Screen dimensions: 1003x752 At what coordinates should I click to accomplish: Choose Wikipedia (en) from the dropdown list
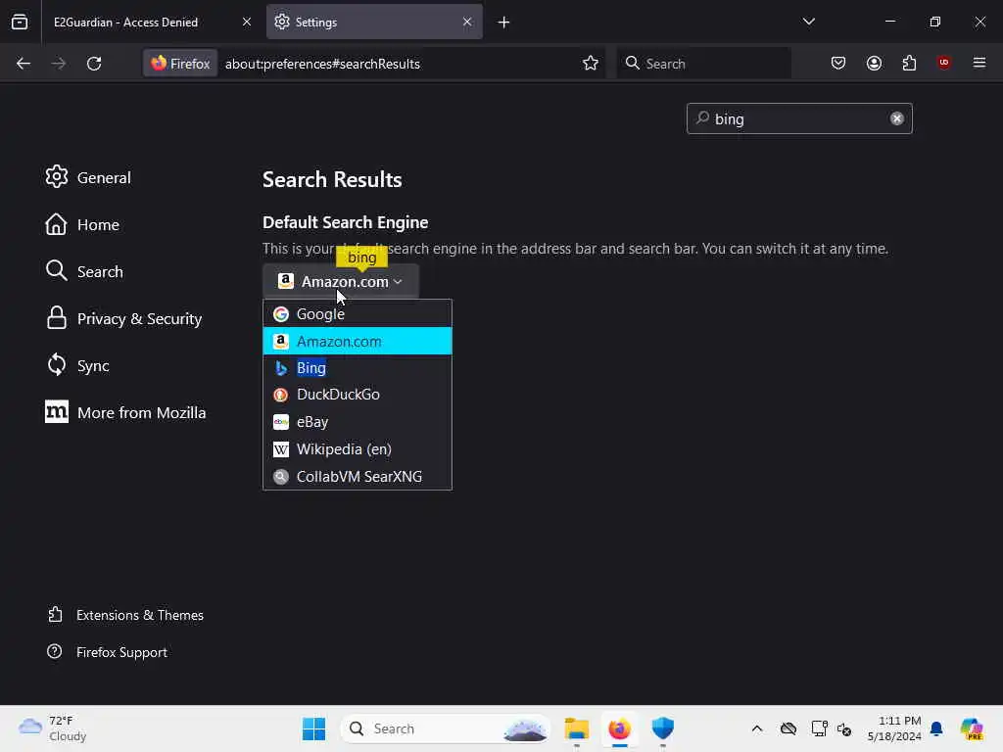point(358,448)
